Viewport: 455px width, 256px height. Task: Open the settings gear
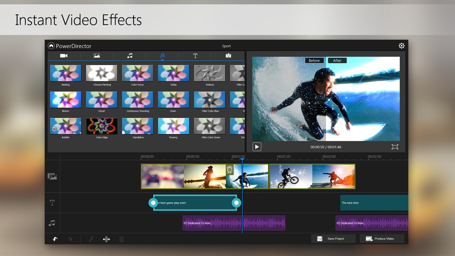(401, 46)
